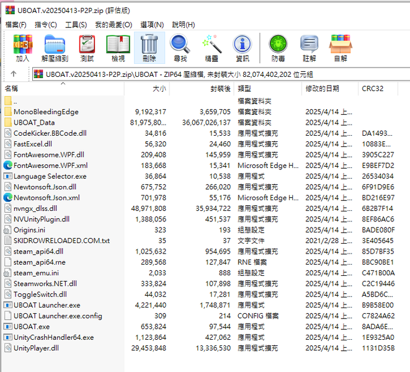Sort by the 修改的日期 column header
This screenshot has height=372, width=410.
click(x=330, y=89)
